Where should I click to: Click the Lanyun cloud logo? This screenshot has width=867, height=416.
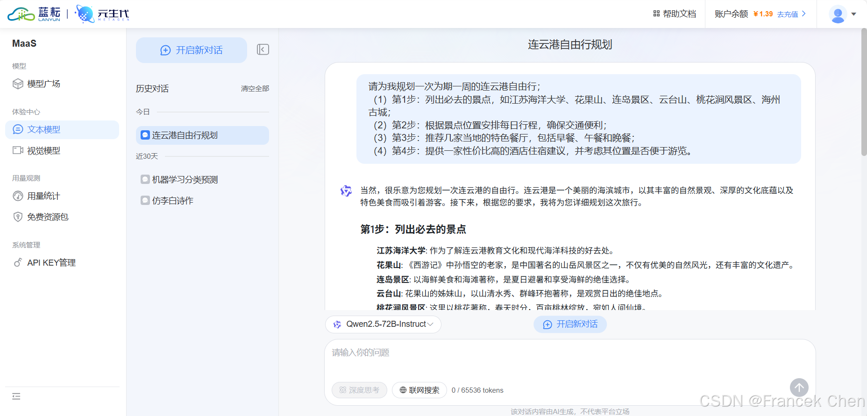point(34,14)
